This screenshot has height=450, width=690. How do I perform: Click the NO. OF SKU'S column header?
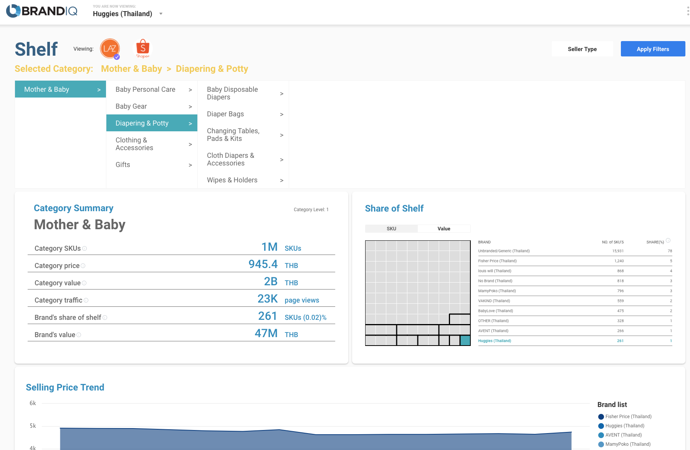pyautogui.click(x=612, y=242)
